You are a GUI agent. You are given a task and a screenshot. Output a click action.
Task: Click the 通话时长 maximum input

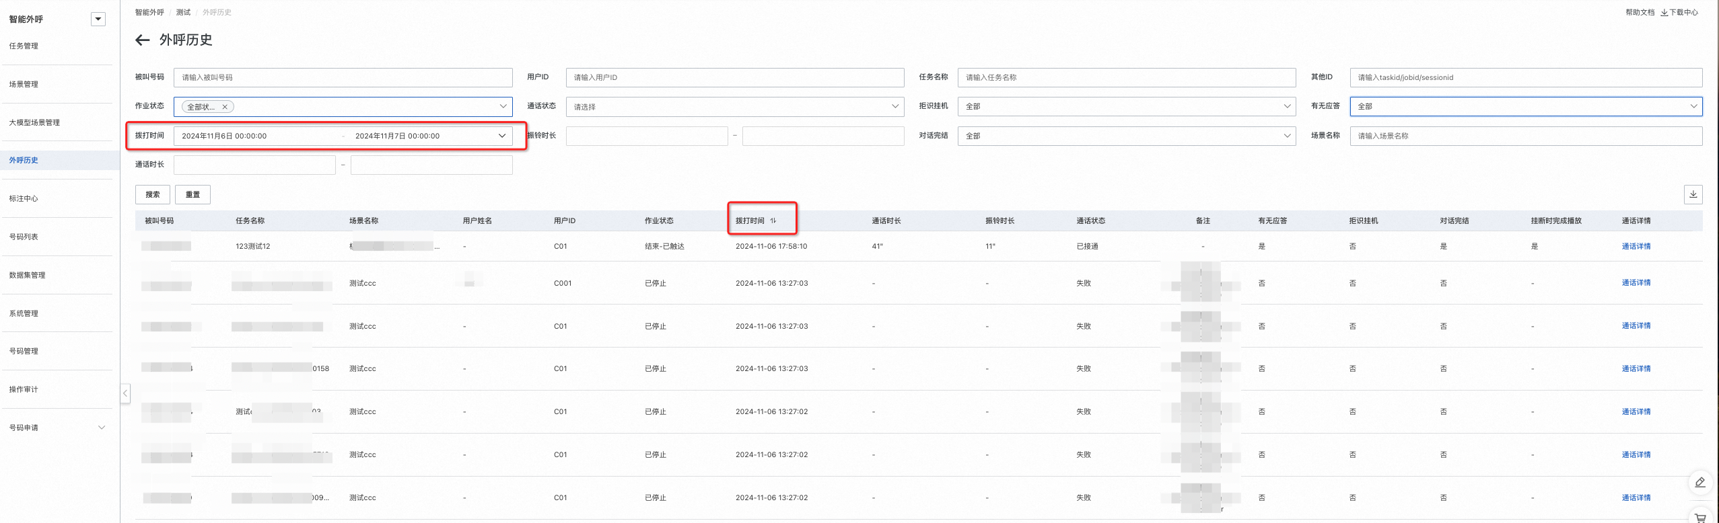tap(431, 165)
